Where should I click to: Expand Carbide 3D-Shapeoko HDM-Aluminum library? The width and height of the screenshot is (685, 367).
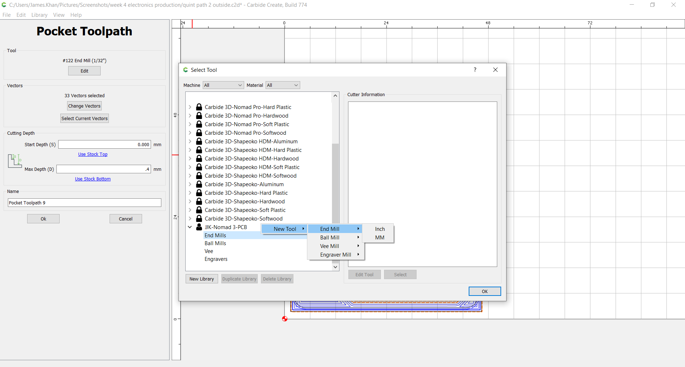190,141
